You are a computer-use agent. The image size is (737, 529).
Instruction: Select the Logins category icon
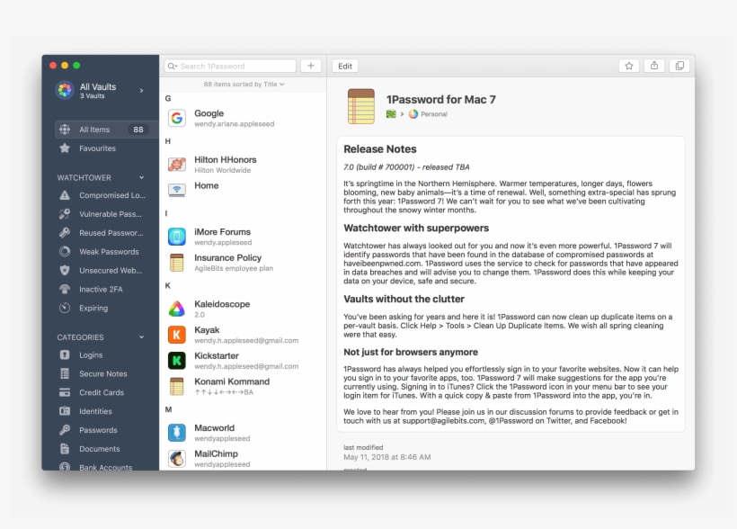click(x=65, y=354)
